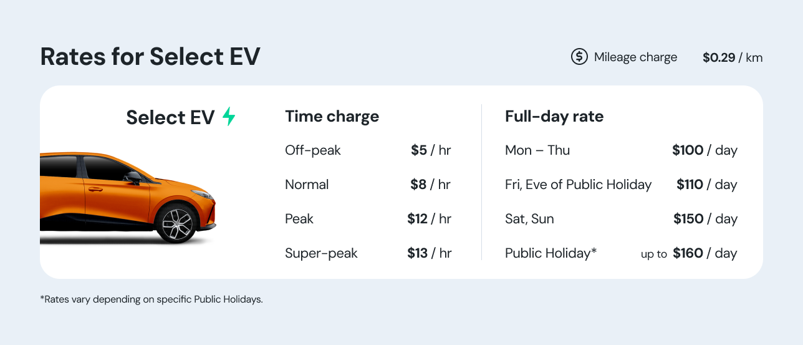Click the Public Holidays footnote text

pyautogui.click(x=151, y=299)
